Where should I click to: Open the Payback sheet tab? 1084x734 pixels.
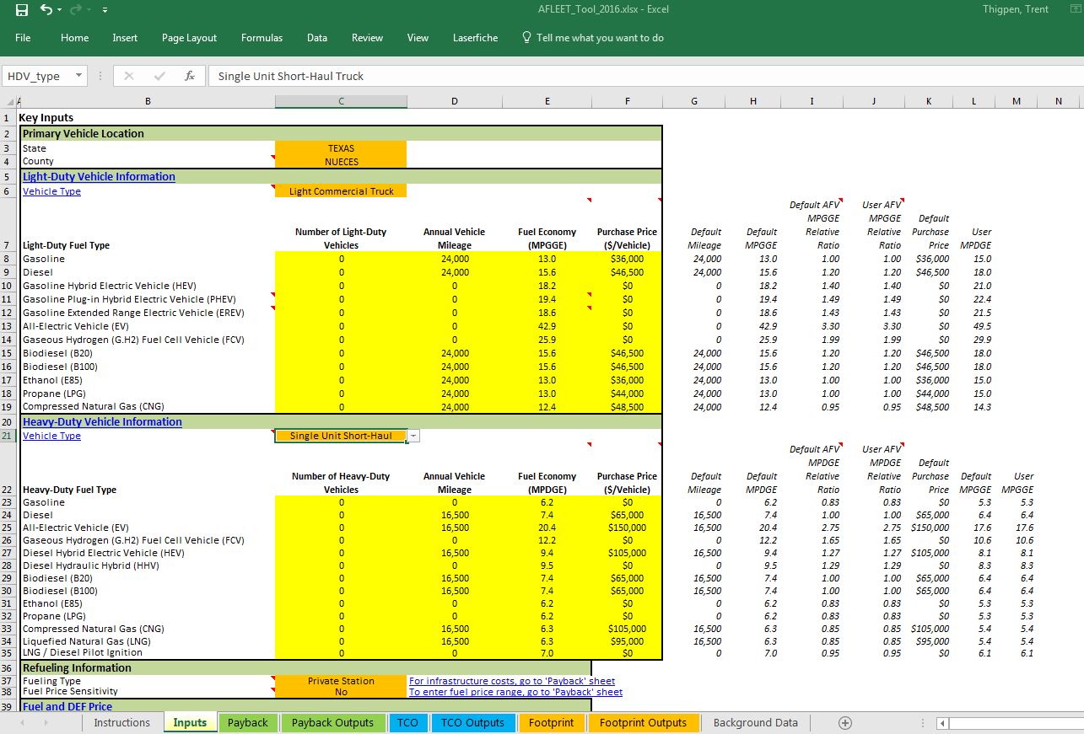pos(248,722)
